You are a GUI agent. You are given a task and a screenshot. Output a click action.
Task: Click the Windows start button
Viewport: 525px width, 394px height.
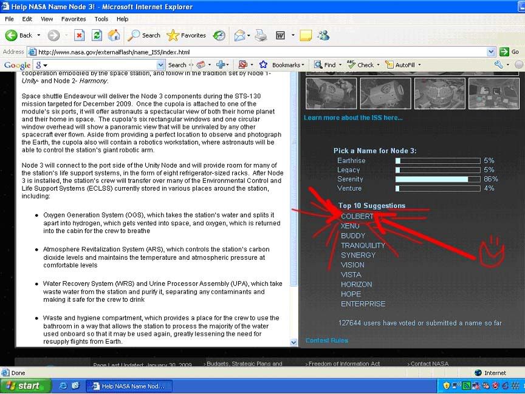tap(26, 386)
